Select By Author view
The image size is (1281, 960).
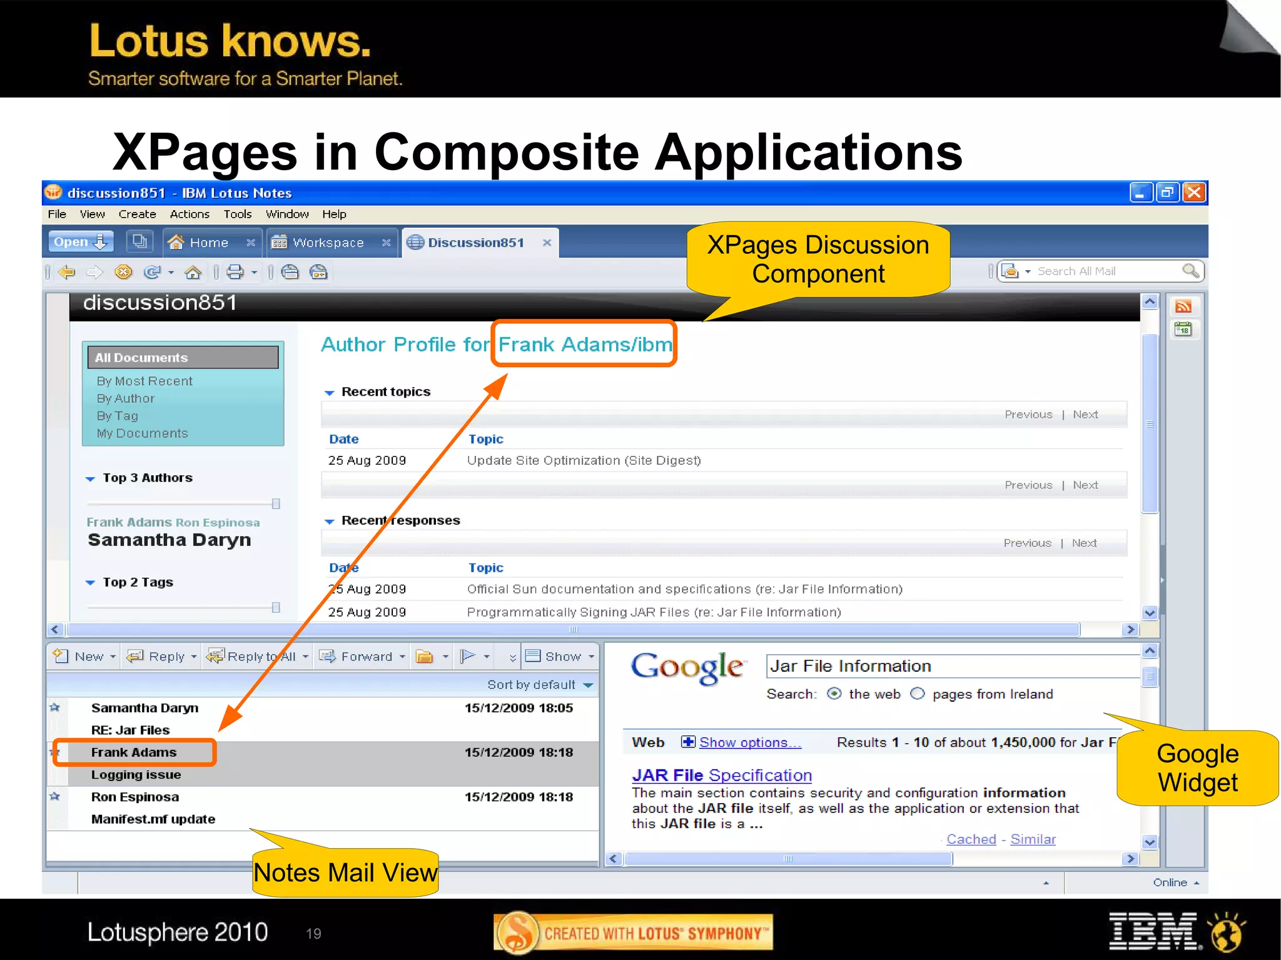coord(125,398)
